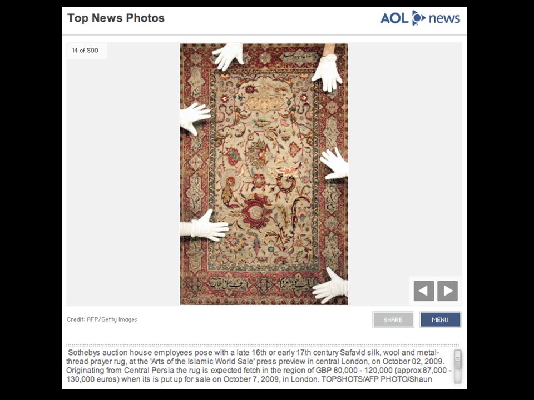This screenshot has height=400, width=534.
Task: Click the word 'news' in the logo
Action: point(444,18)
